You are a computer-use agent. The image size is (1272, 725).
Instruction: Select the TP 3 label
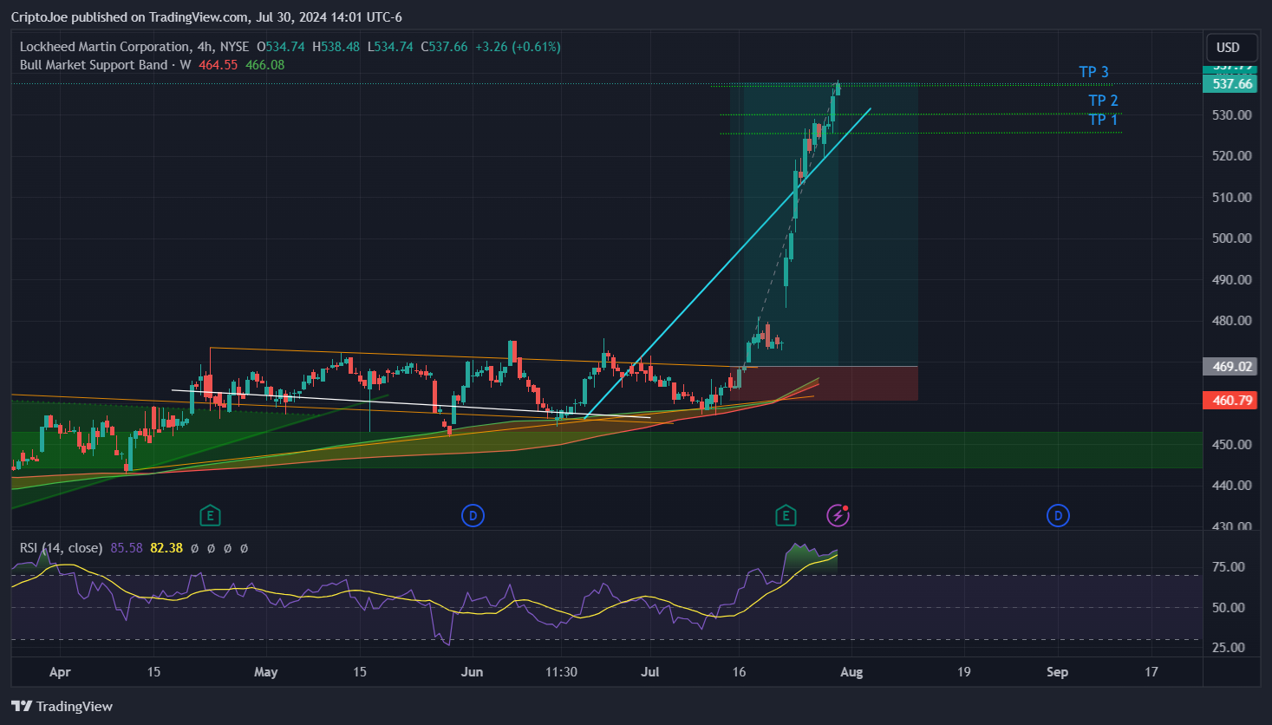click(x=1093, y=72)
